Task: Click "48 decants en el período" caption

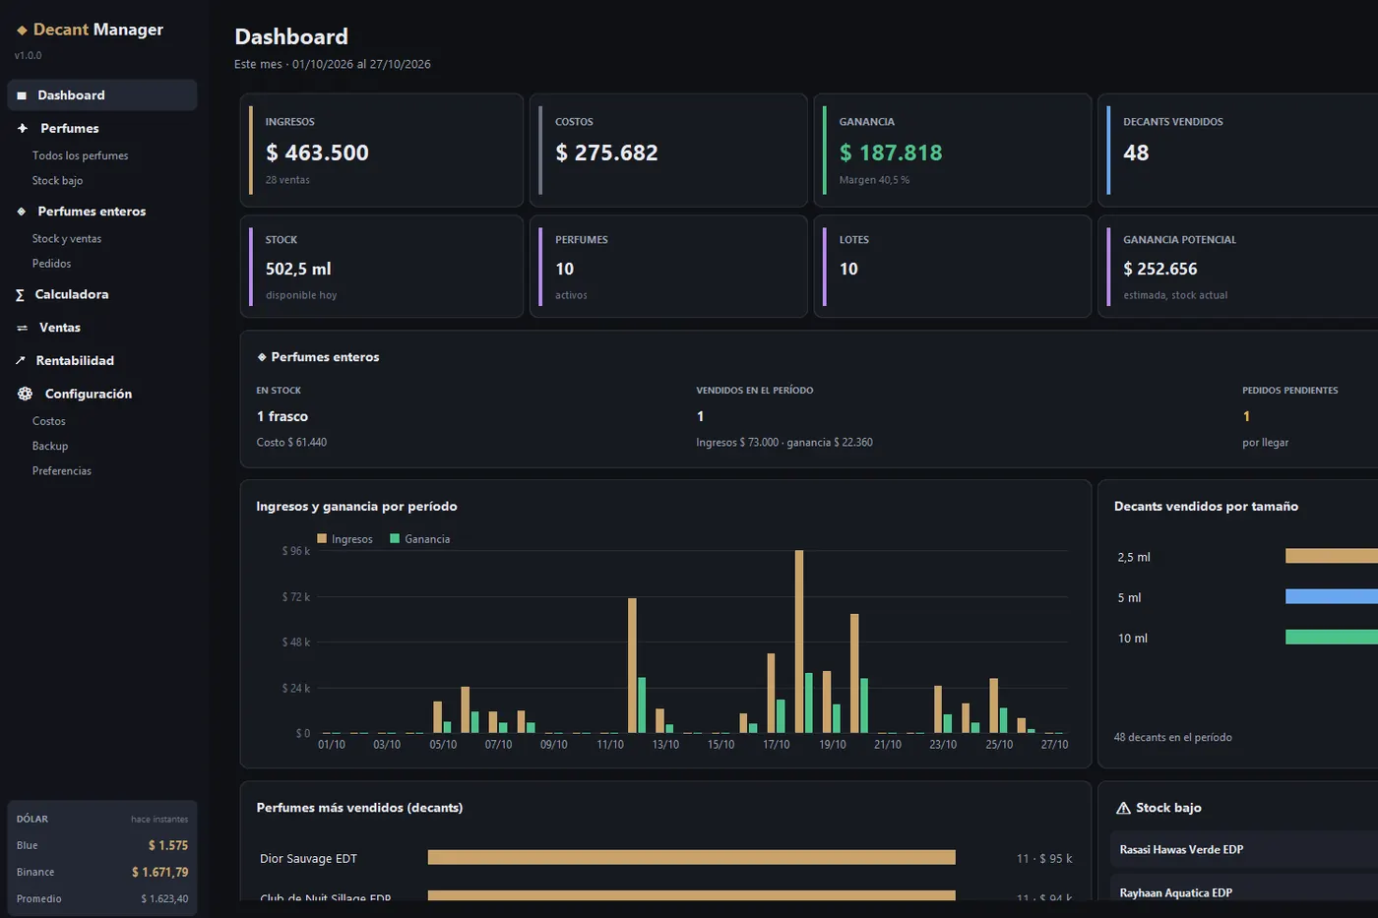Action: pos(1172,737)
